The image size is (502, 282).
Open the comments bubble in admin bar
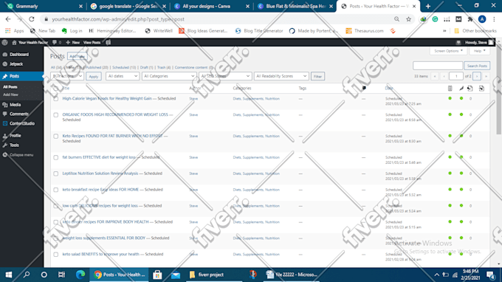click(56, 42)
